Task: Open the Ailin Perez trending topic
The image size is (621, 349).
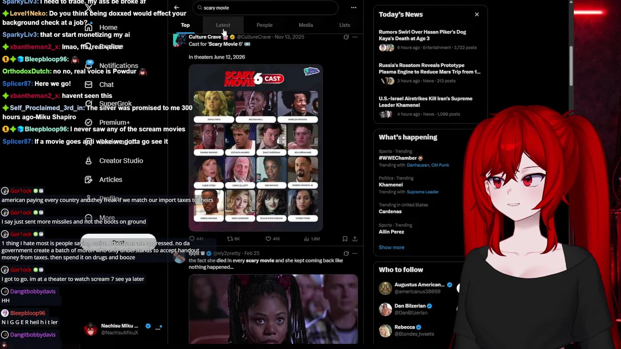Action: pyautogui.click(x=392, y=232)
